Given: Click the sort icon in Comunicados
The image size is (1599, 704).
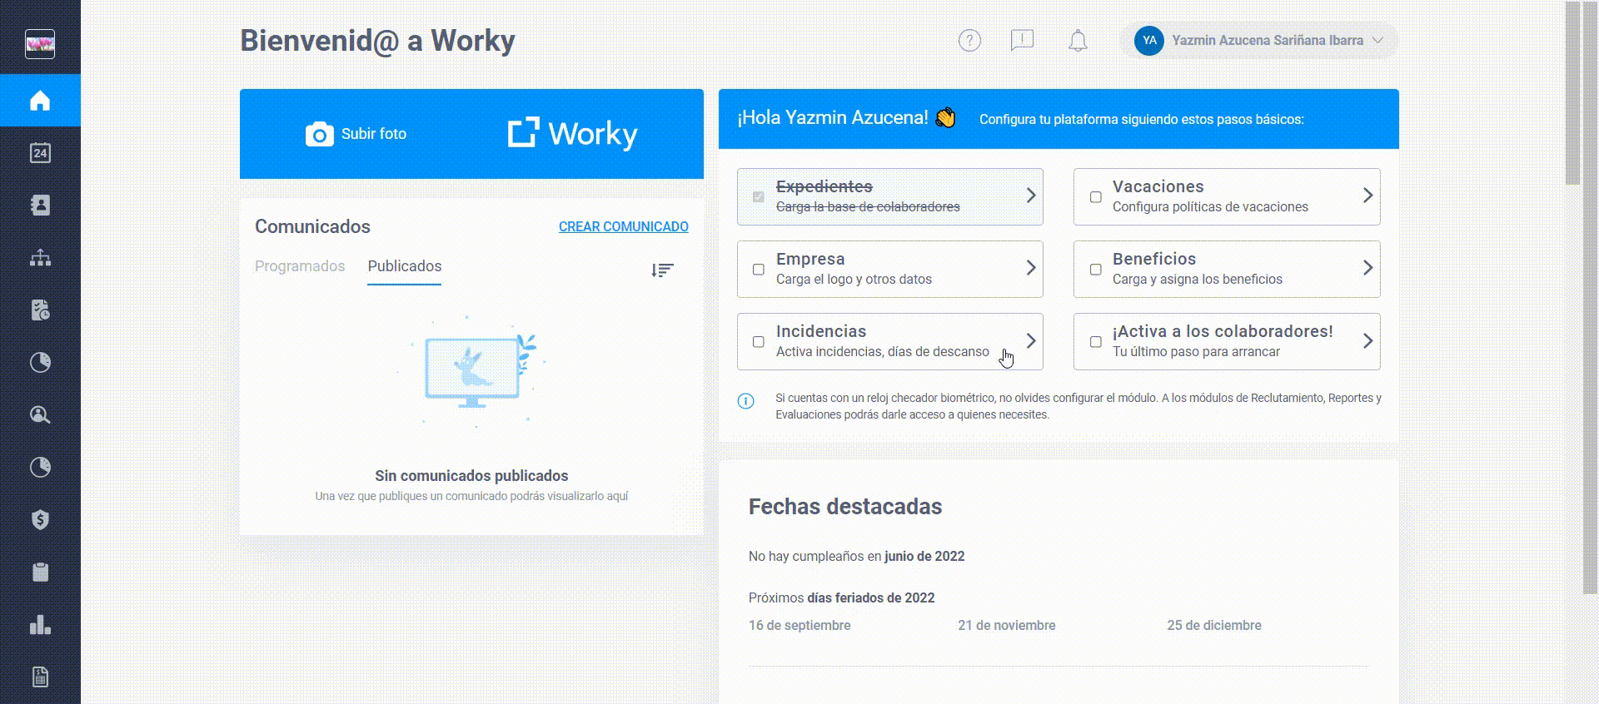Looking at the screenshot, I should click(x=662, y=270).
